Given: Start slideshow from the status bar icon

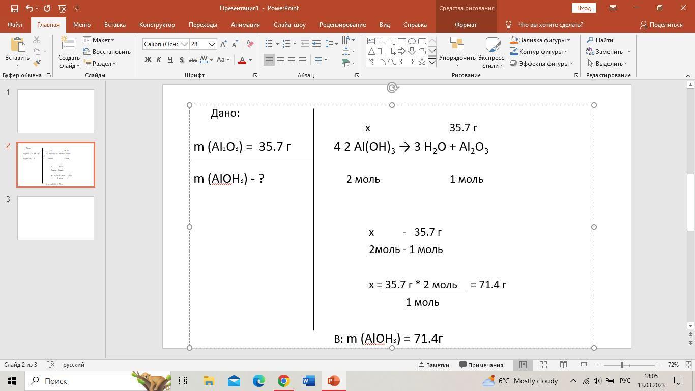Looking at the screenshot, I should [x=584, y=365].
